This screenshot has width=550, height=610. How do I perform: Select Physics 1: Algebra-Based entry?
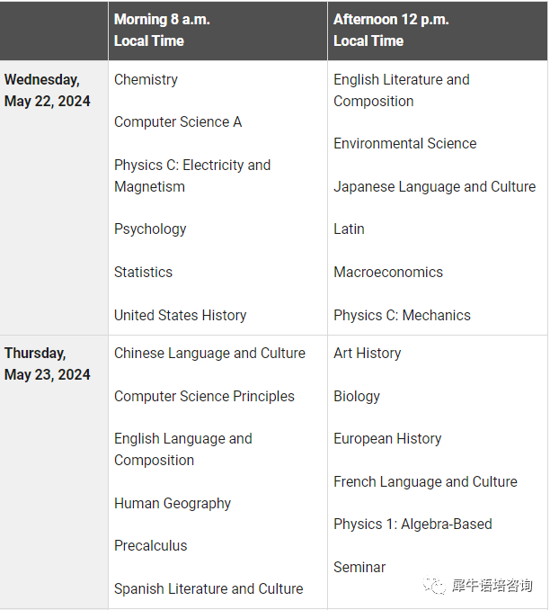[412, 524]
